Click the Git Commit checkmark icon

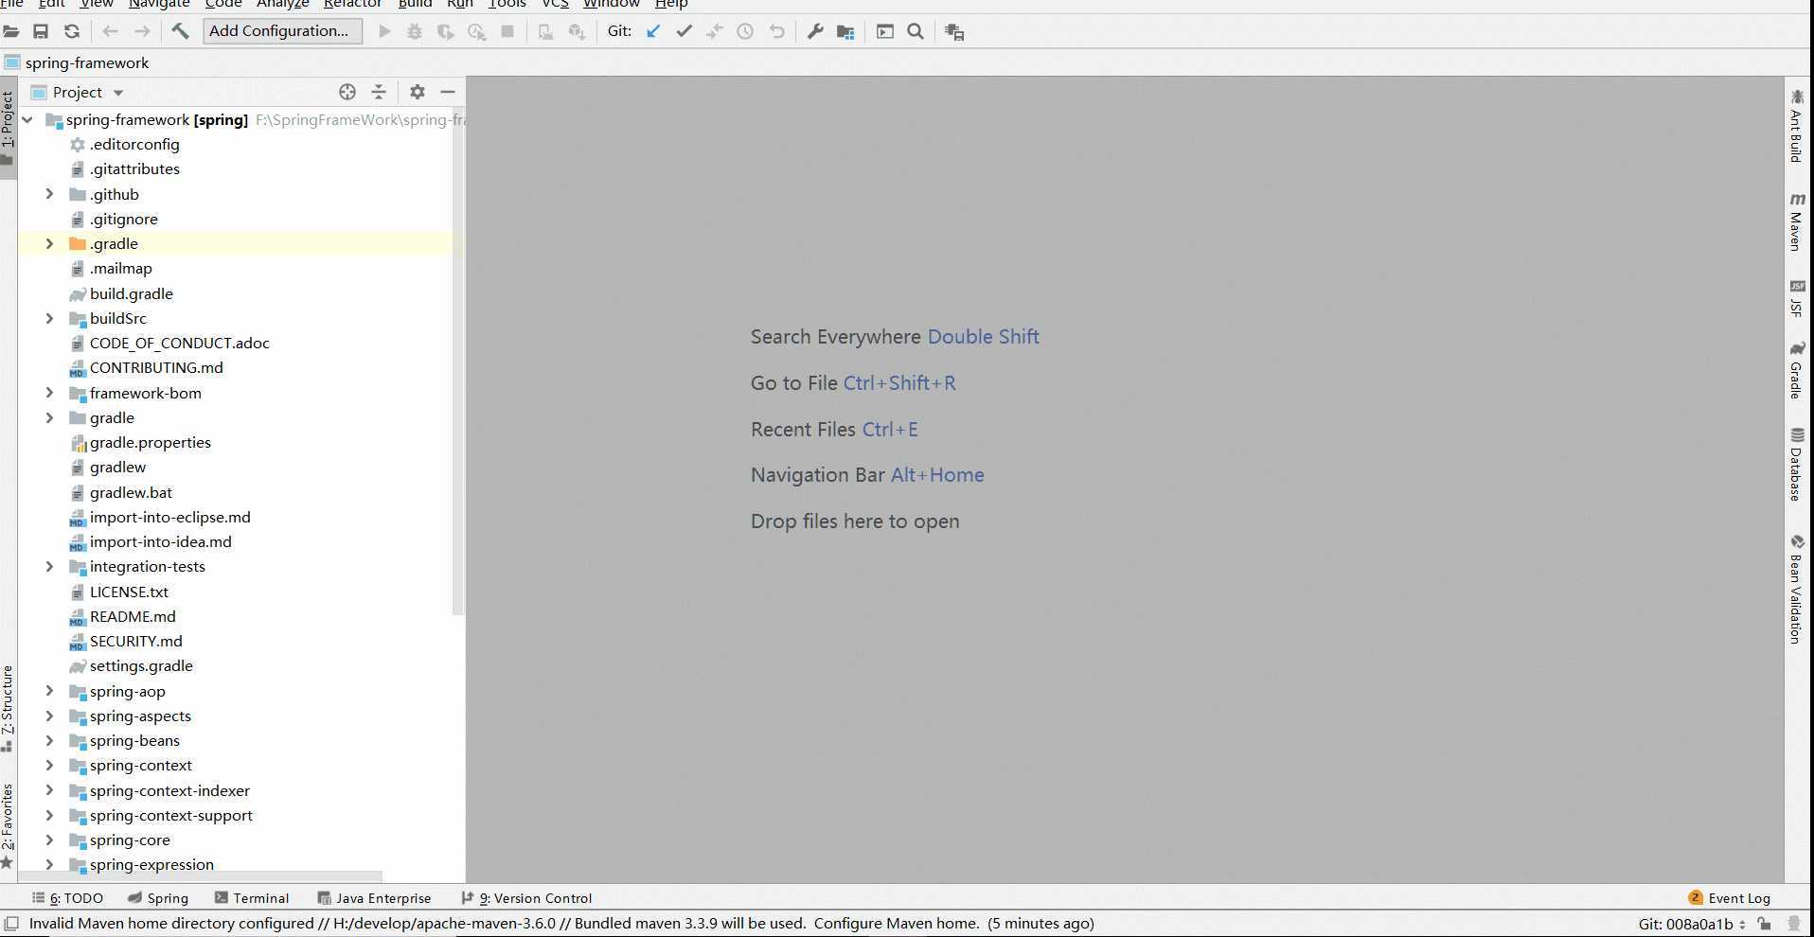pyautogui.click(x=684, y=31)
